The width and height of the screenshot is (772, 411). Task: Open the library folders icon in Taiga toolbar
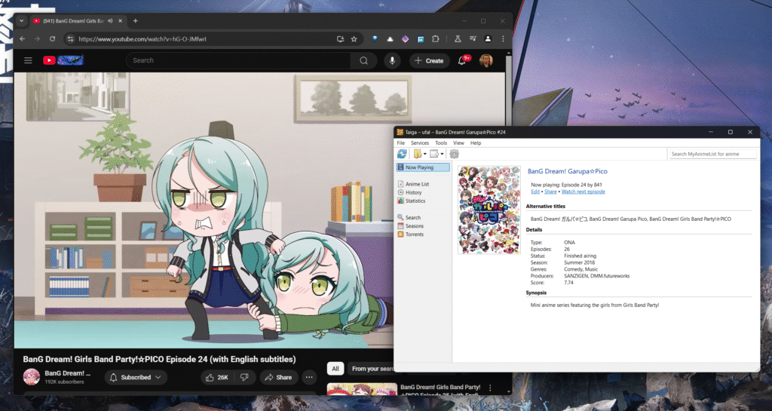(x=418, y=154)
